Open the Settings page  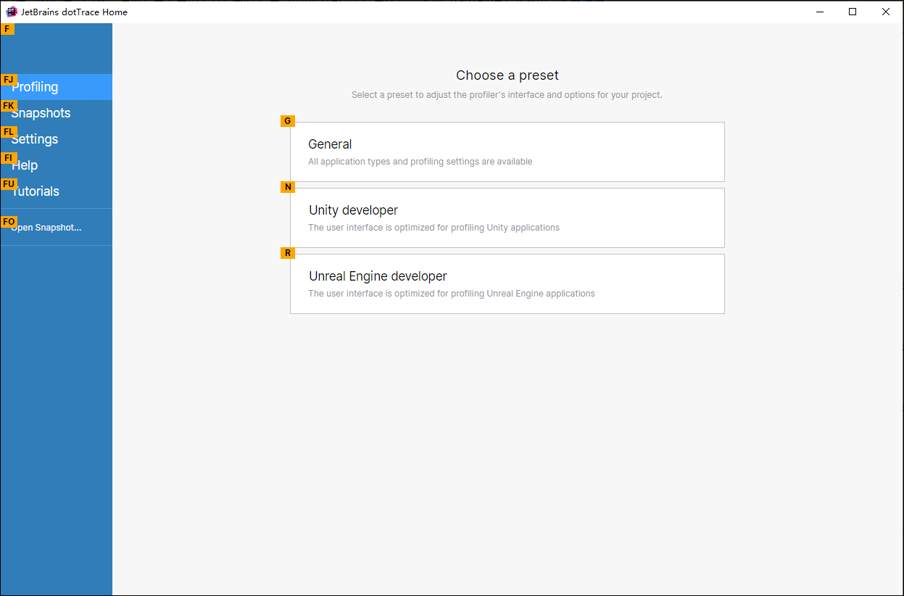click(x=36, y=138)
